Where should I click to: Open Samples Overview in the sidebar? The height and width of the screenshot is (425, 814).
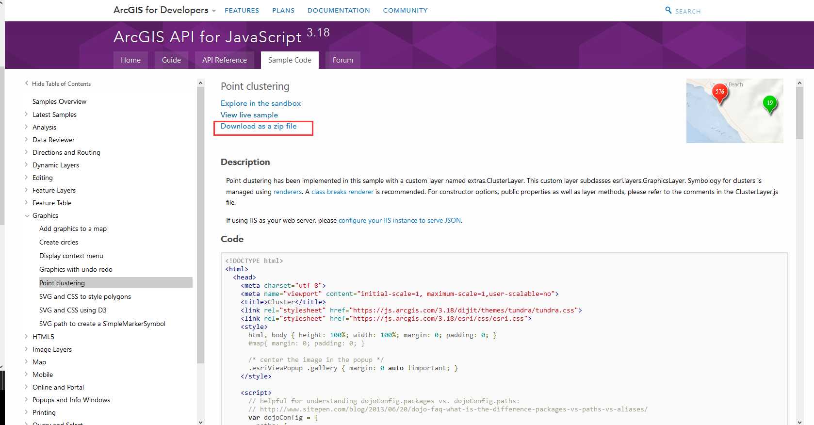[59, 101]
